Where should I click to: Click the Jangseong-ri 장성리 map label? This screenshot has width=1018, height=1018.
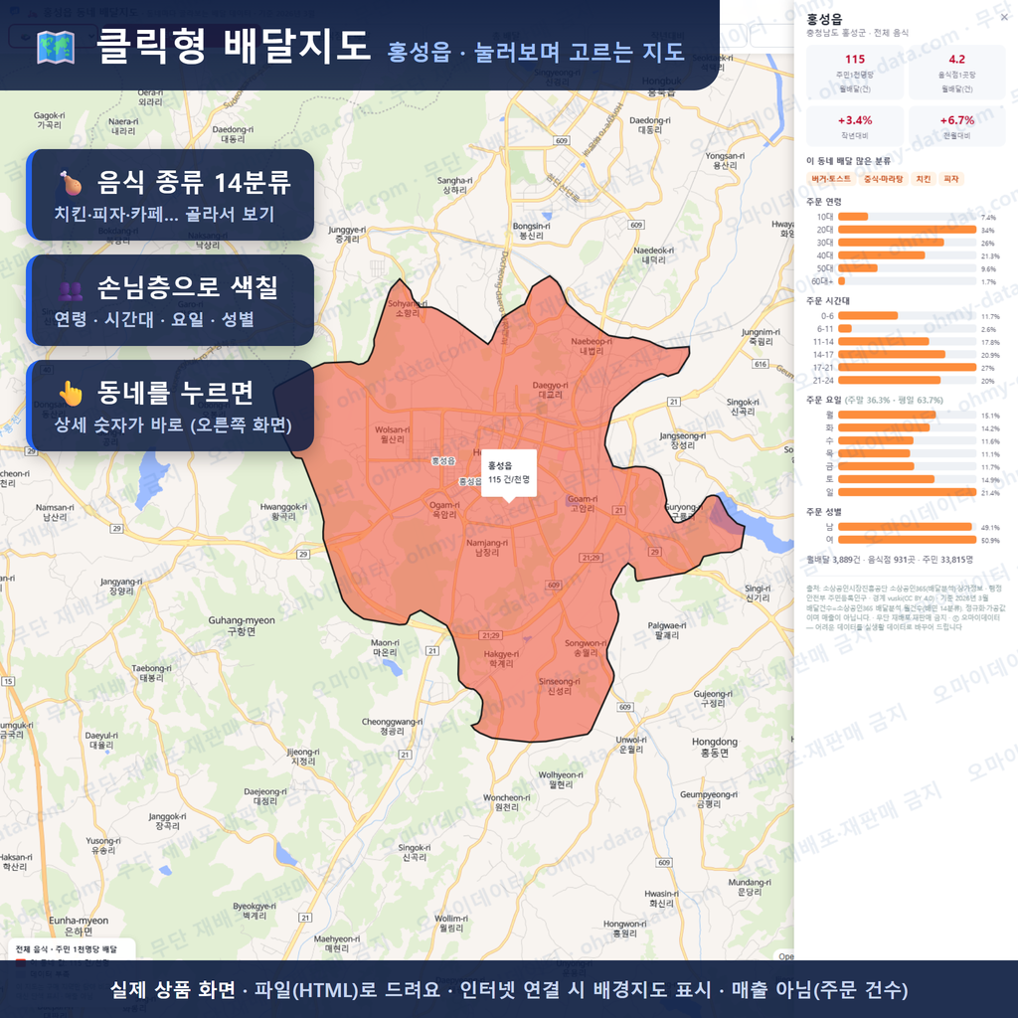tap(682, 440)
